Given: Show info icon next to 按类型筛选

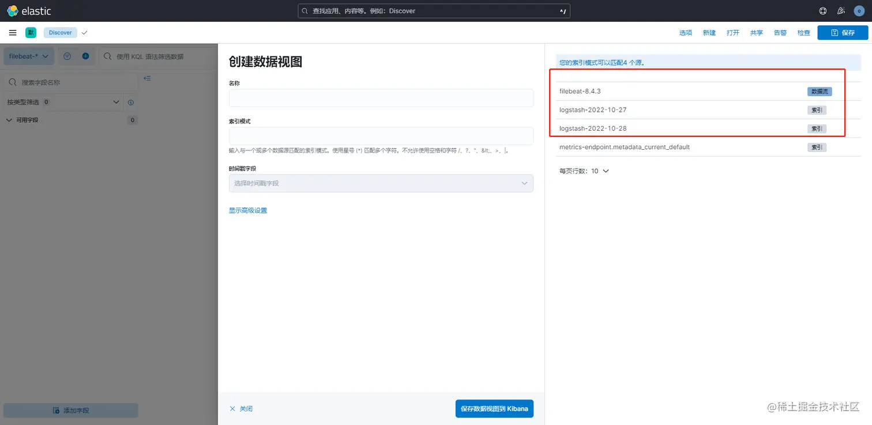Looking at the screenshot, I should (x=131, y=103).
